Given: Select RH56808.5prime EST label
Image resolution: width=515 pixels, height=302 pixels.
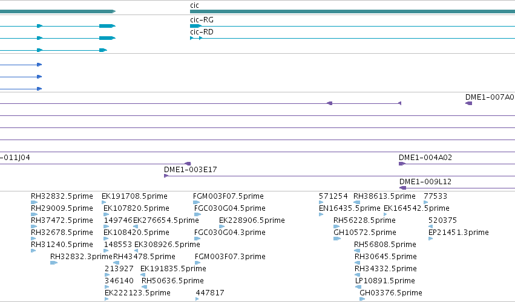Looking at the screenshot, I should [x=385, y=245].
